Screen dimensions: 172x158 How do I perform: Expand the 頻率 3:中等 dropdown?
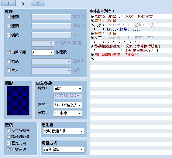coord(68,113)
